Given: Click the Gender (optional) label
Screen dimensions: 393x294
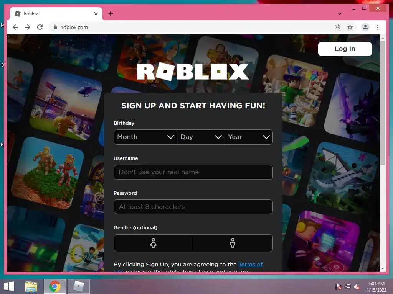Looking at the screenshot, I should [x=135, y=228].
